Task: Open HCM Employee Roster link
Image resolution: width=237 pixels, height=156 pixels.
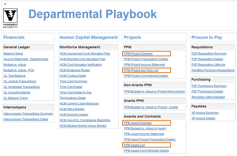Action: pyautogui.click(x=75, y=70)
